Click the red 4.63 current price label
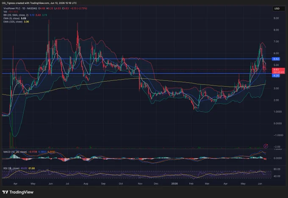 [278, 71]
